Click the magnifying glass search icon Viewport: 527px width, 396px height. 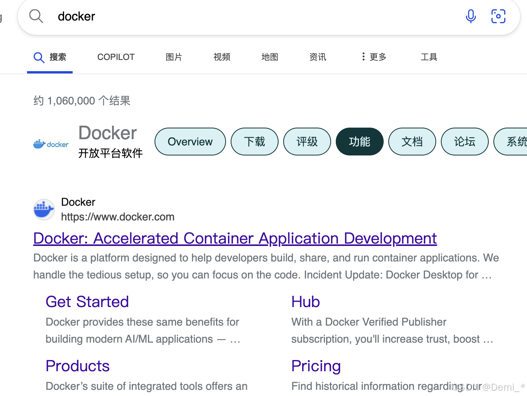36,16
